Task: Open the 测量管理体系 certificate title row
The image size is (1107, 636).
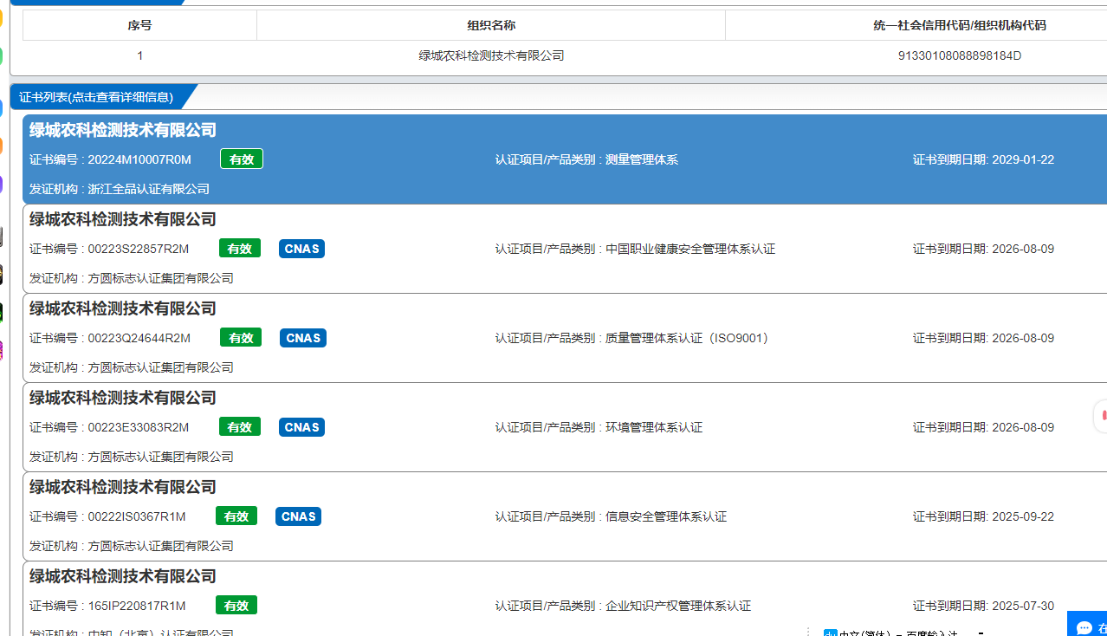Action: (123, 130)
